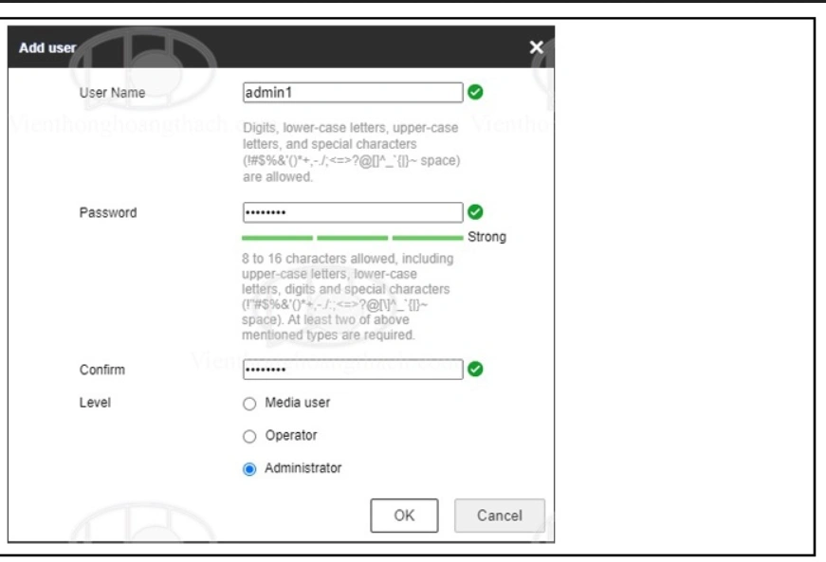Close the Add user dialog
The image size is (826, 562).
pyautogui.click(x=536, y=46)
